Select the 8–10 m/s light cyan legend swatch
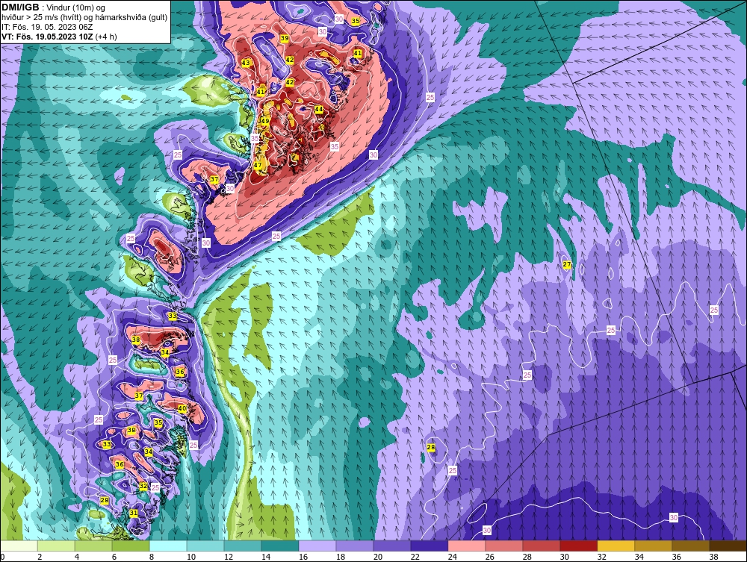The image size is (747, 562). 167,546
